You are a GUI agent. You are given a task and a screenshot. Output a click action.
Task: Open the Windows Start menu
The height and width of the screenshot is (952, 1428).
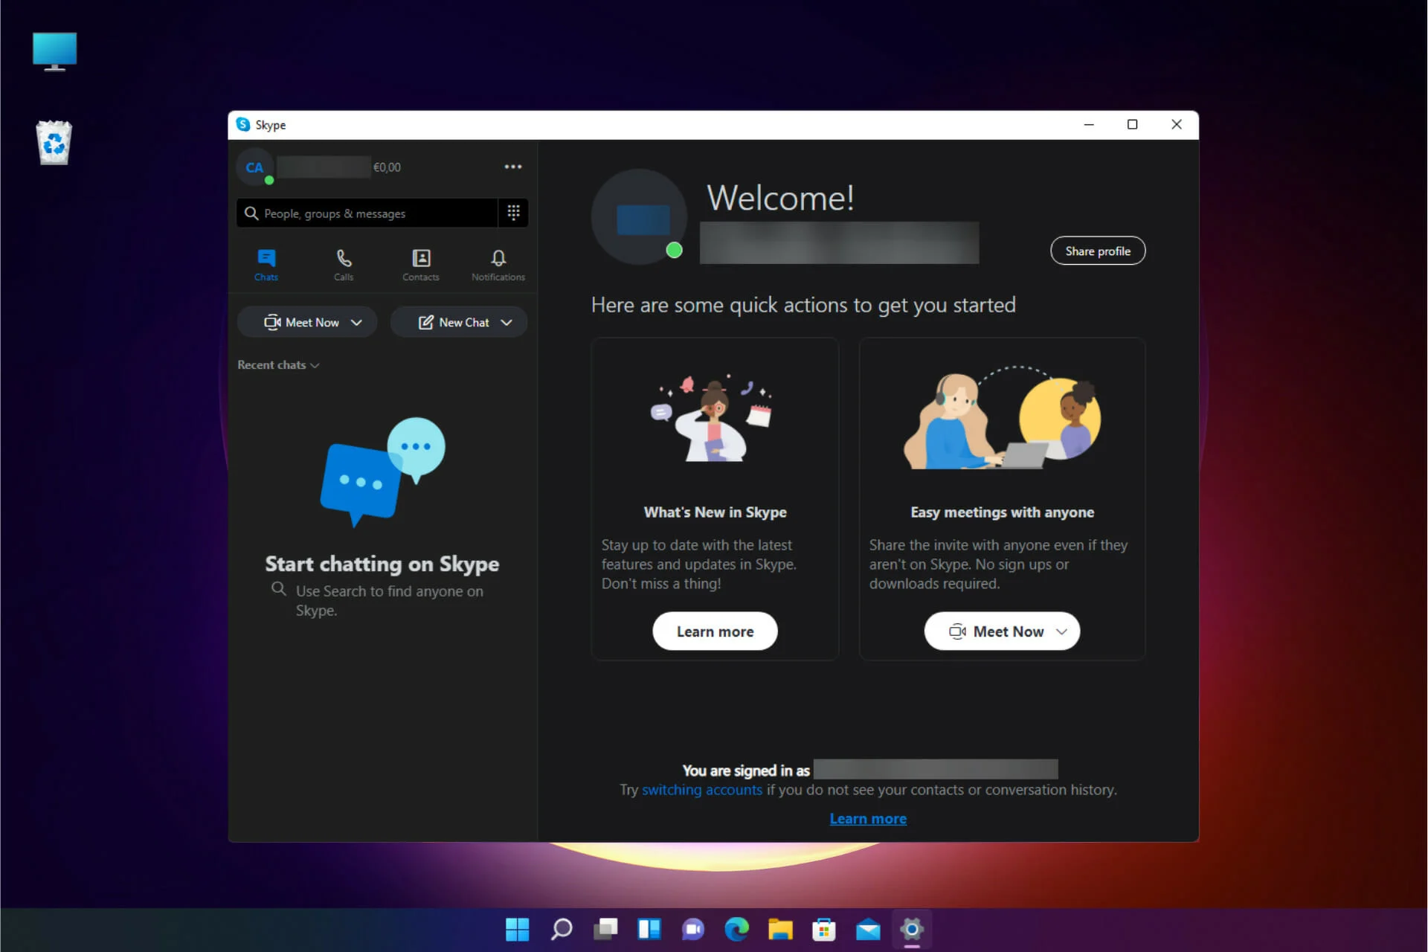click(x=518, y=929)
